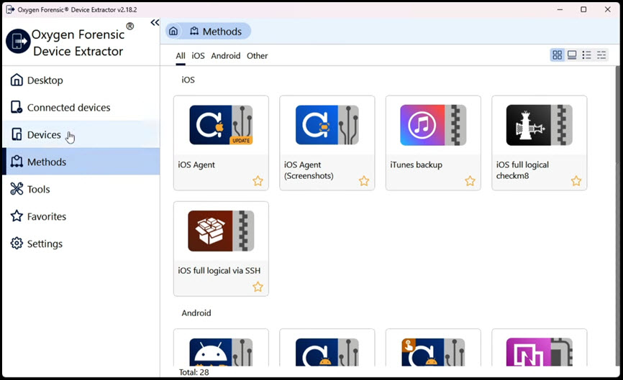Favorite iOS full logical checkm8
This screenshot has height=380, width=623.
tap(576, 181)
